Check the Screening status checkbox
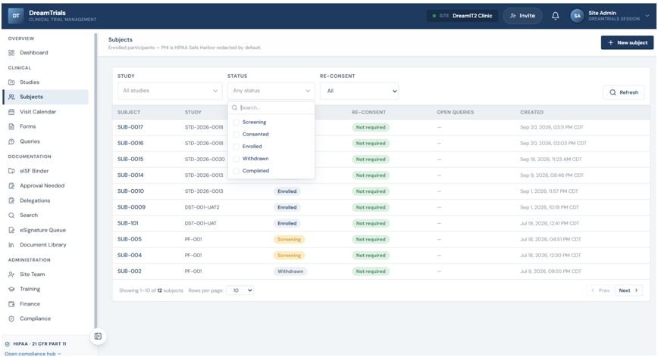The width and height of the screenshot is (658, 357). pyautogui.click(x=237, y=123)
